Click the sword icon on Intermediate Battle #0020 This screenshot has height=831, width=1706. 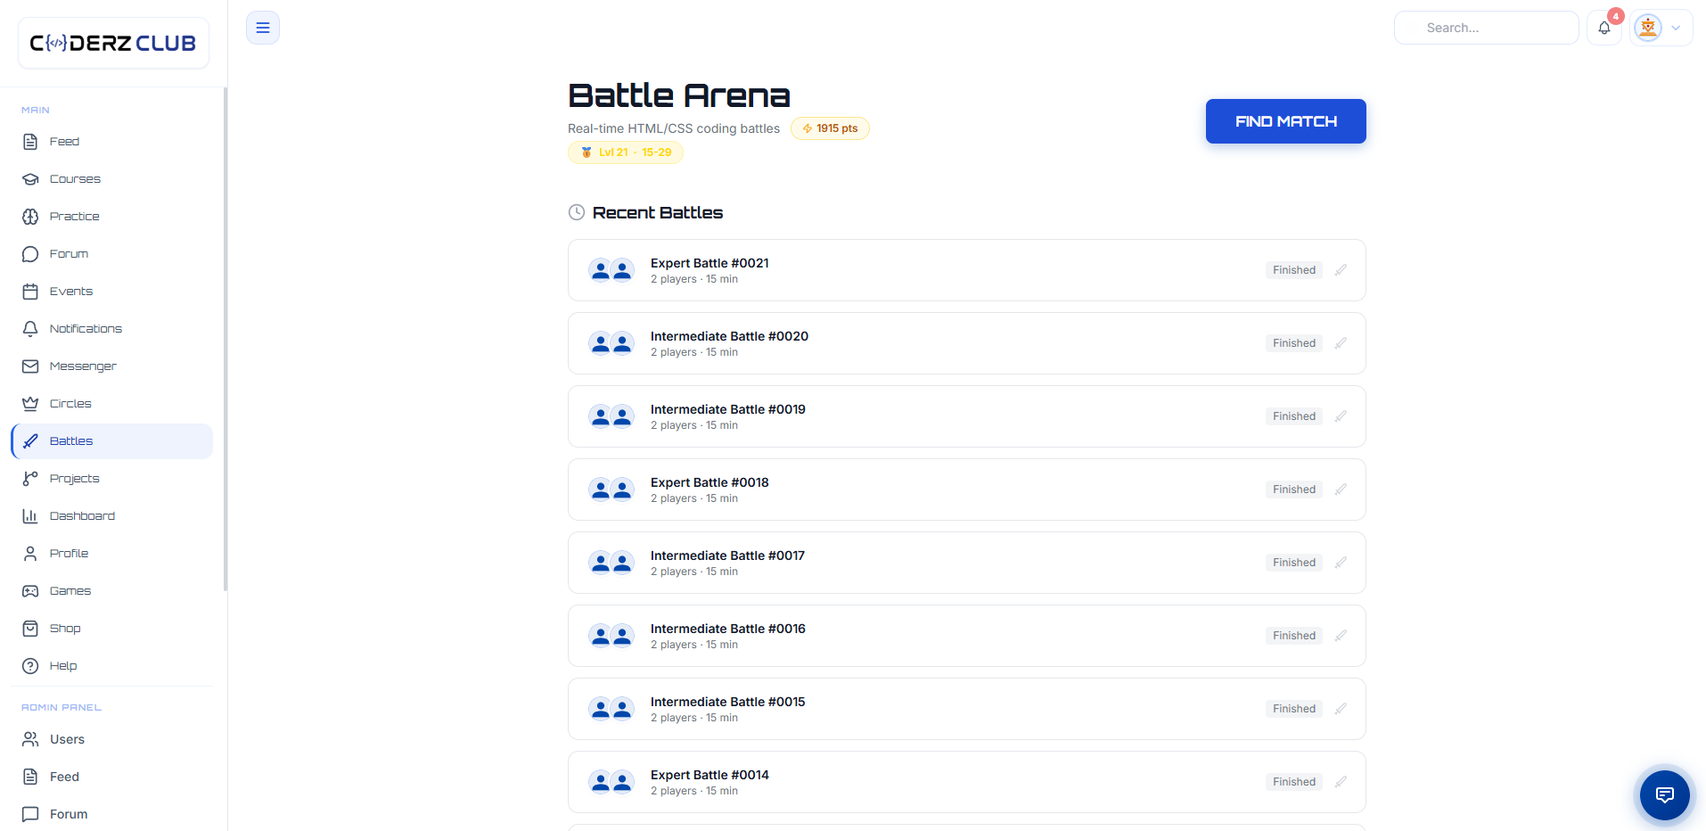click(1341, 343)
